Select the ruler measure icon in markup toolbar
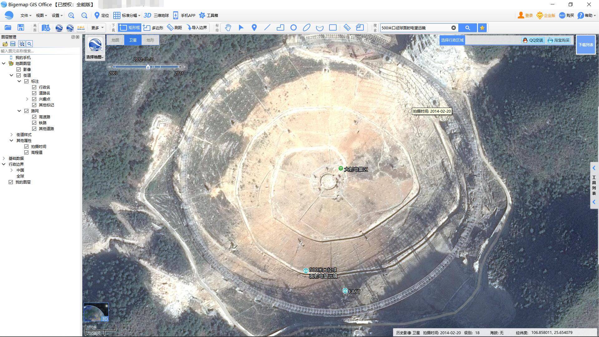 click(347, 28)
